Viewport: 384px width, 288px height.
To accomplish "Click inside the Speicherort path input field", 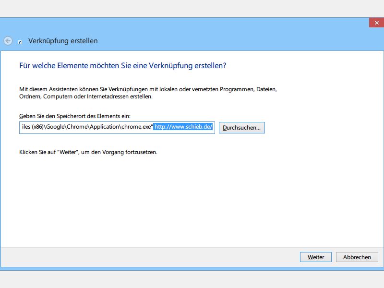I will click(117, 128).
